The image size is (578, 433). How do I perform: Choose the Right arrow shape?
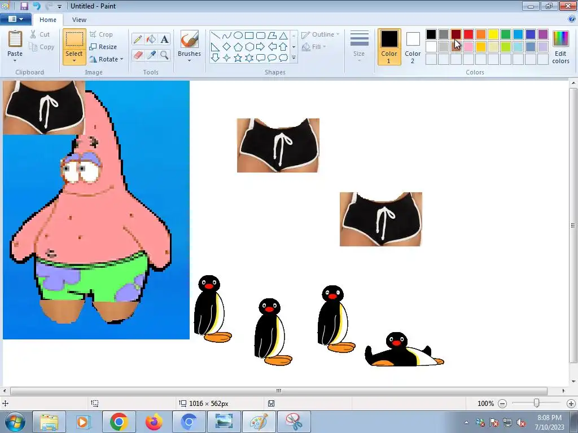[x=261, y=47]
